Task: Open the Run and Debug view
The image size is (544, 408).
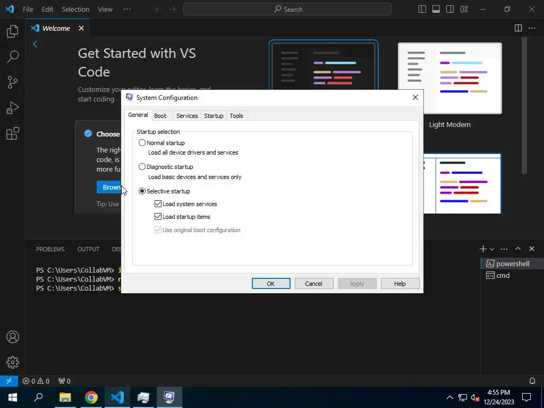Action: point(13,108)
